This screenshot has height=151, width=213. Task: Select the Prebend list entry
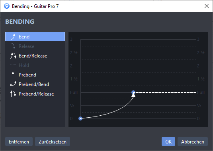click(x=35, y=75)
